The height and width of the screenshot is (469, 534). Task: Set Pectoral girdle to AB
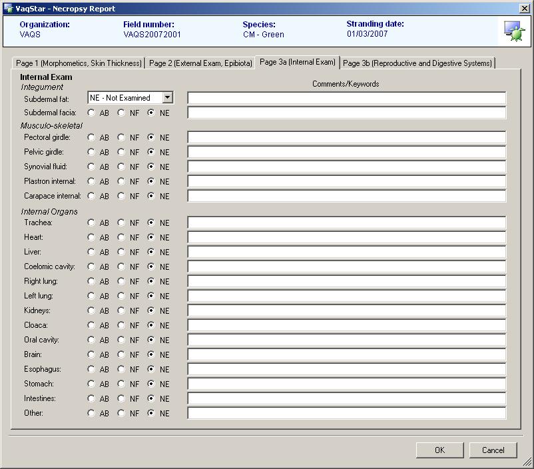click(x=91, y=137)
